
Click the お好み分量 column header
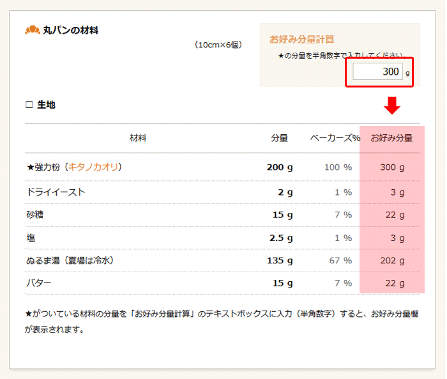391,138
